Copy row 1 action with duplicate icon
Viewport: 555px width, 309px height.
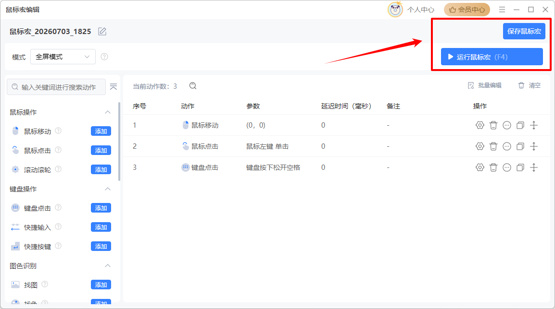(x=520, y=125)
